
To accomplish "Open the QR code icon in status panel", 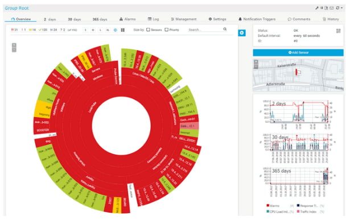I will point(338,31).
